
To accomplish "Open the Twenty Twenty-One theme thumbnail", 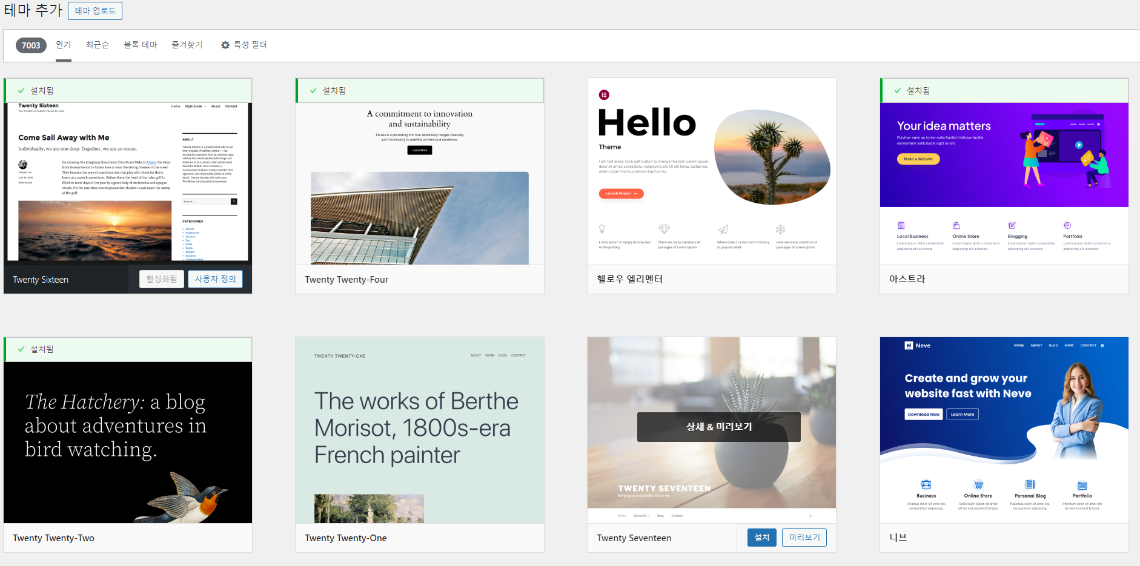I will tap(420, 430).
